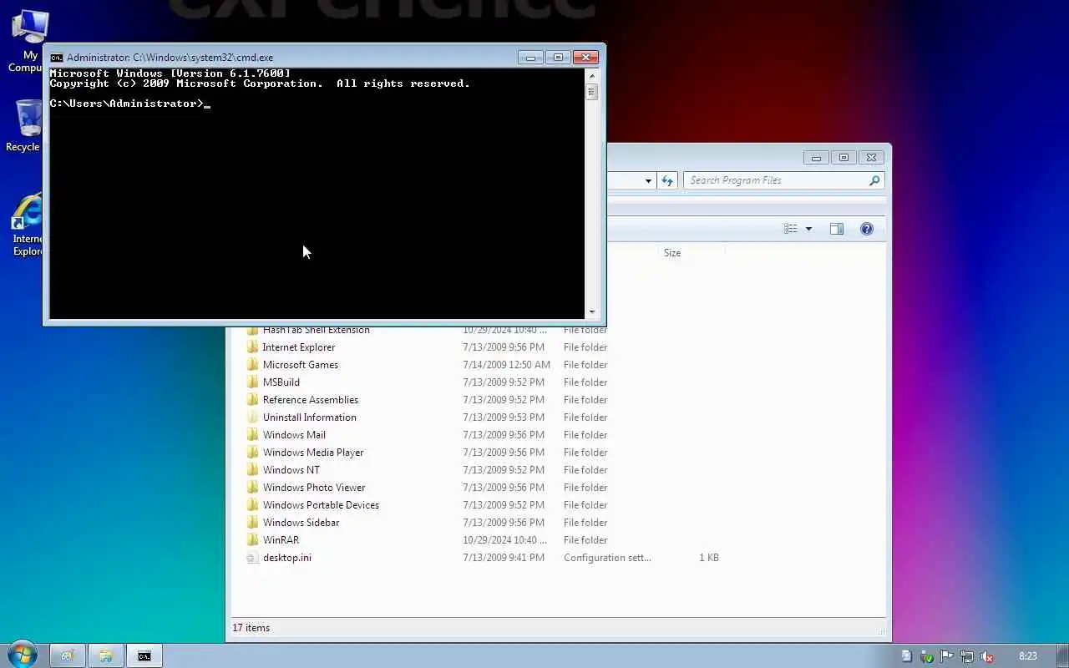Select the Internet Explorer folder name
This screenshot has height=668, width=1069.
click(299, 347)
